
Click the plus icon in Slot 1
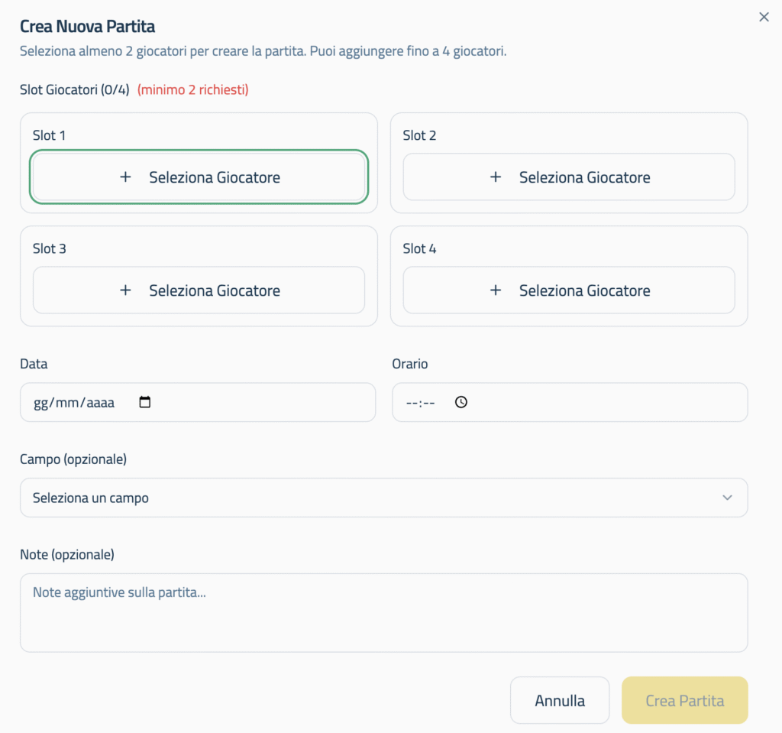(x=125, y=177)
